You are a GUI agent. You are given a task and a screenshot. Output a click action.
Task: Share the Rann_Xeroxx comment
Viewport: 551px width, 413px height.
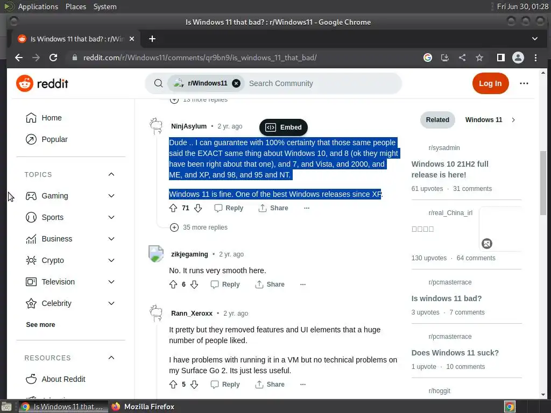270,384
